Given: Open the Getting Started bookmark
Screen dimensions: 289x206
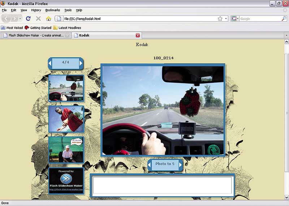Looking at the screenshot, I should point(38,28).
